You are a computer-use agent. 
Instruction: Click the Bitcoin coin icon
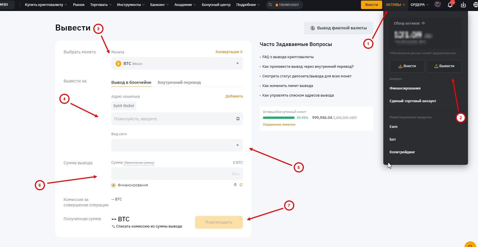pos(118,64)
